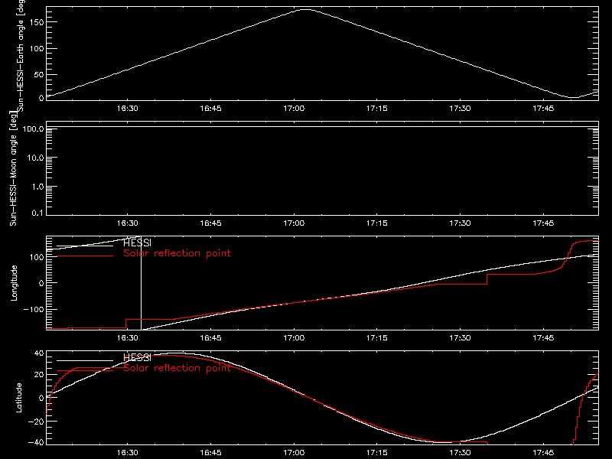Click the 17:15 time label under the Earth angle plot
The image size is (612, 459).
point(376,109)
